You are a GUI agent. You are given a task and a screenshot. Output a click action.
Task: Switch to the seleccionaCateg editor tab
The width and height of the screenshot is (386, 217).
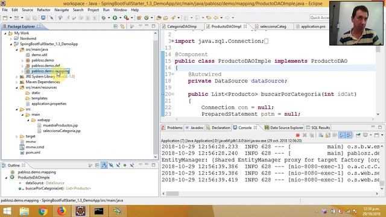[x=273, y=27]
